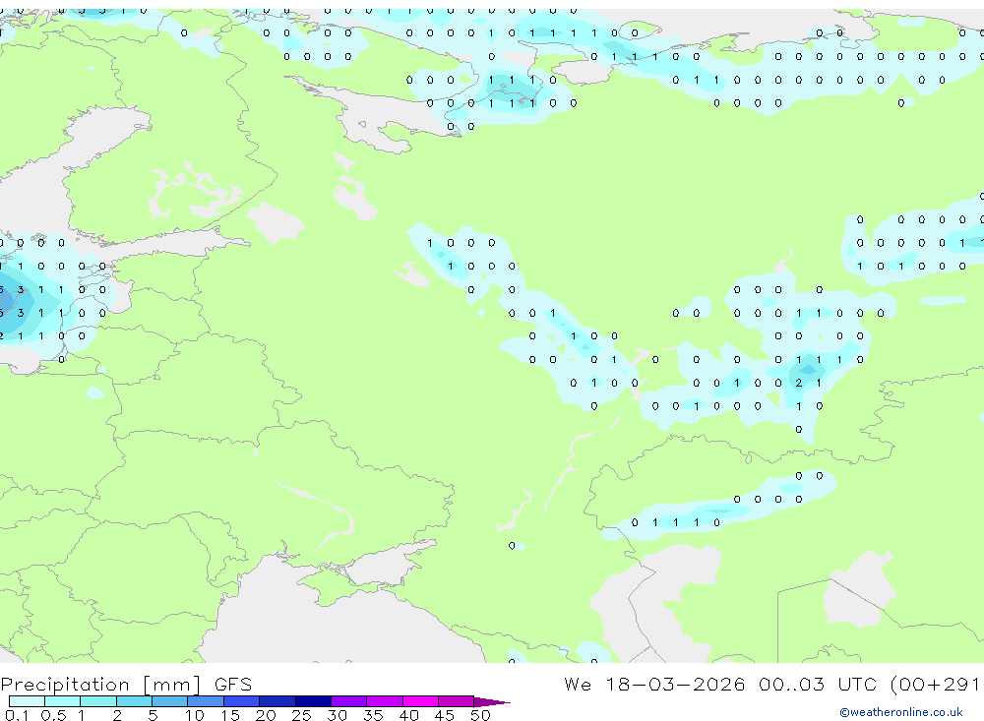Click the '0.1' legend scale value
The image size is (984, 721).
click(x=17, y=715)
